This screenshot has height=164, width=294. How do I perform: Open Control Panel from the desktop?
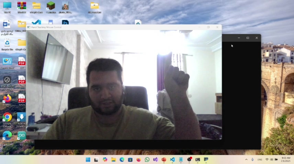[x=7, y=63]
